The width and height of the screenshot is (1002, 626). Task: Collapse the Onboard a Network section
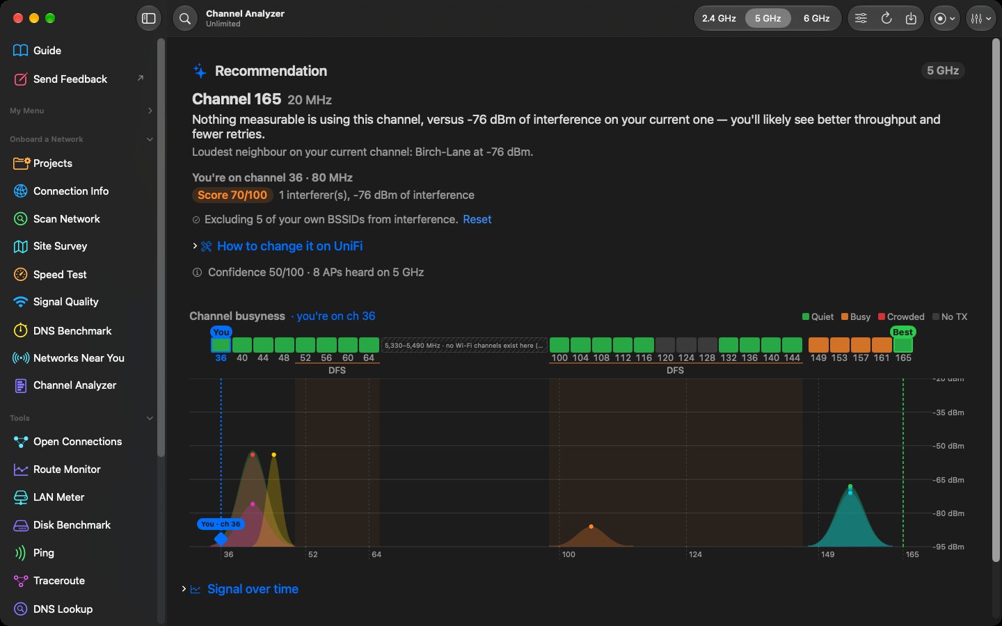point(150,139)
